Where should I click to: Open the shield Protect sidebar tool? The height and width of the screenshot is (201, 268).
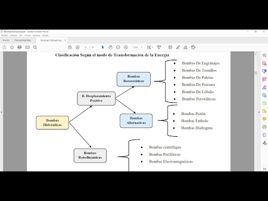264,135
